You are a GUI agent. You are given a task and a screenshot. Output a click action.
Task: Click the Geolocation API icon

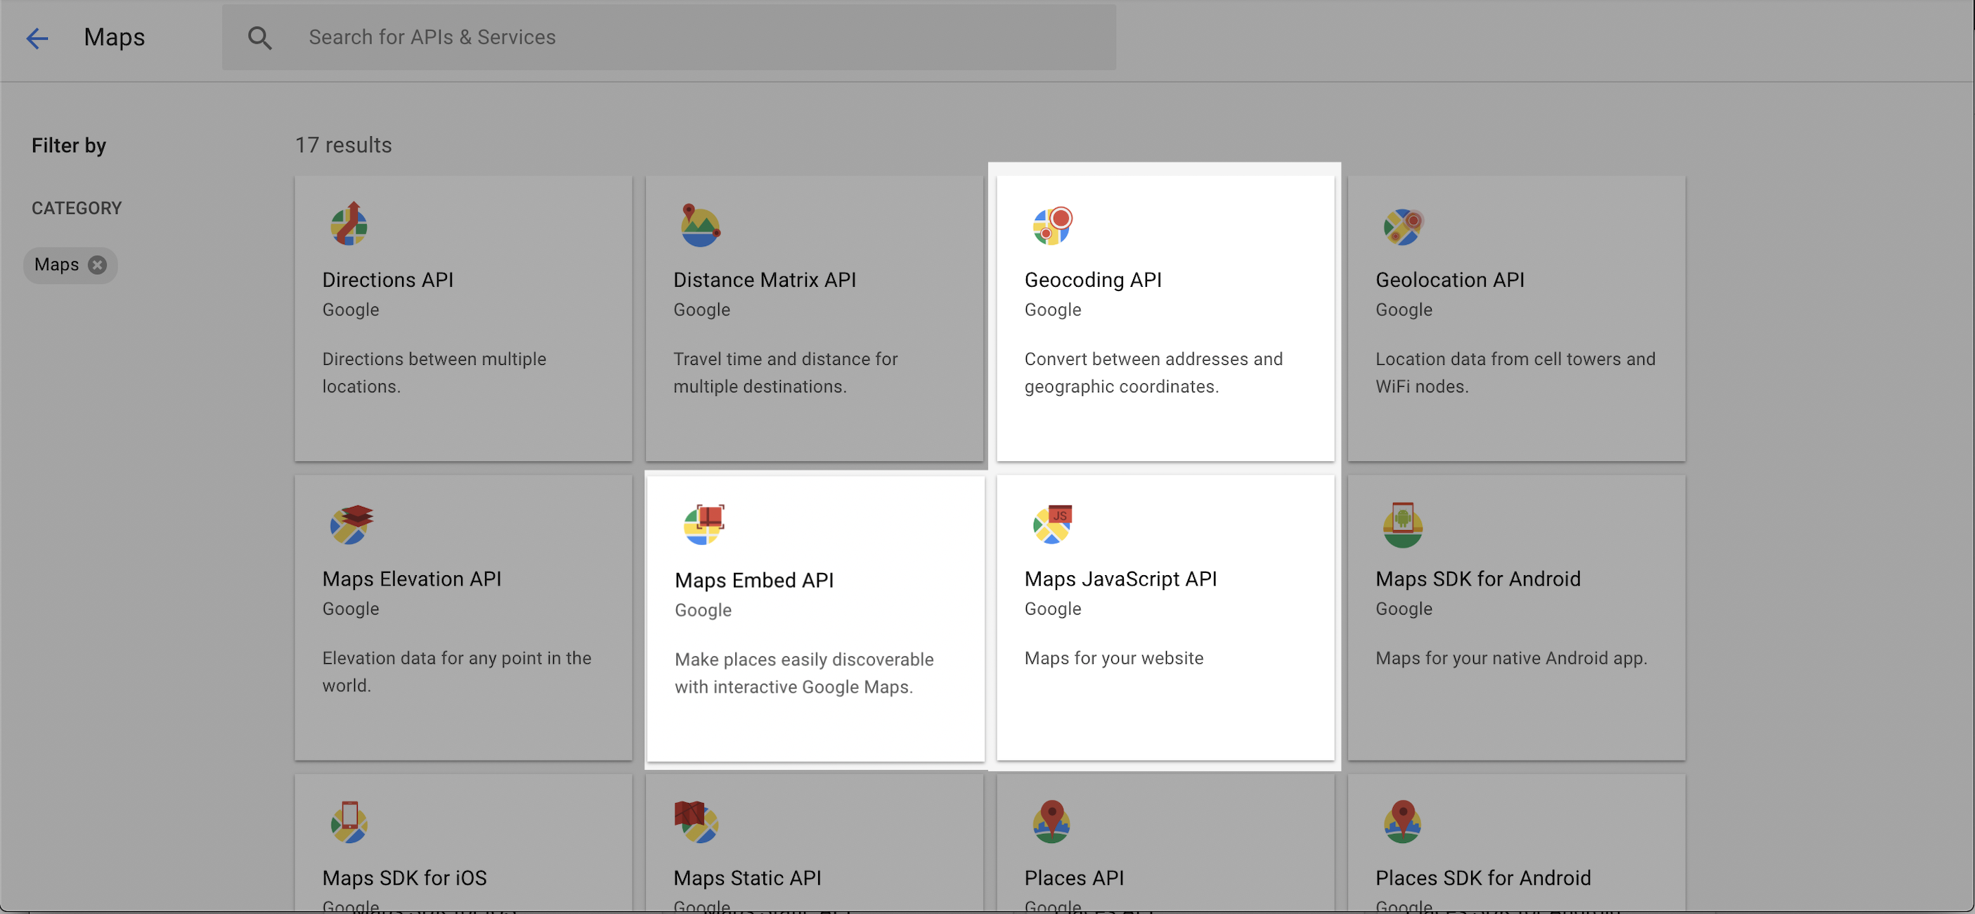coord(1403,226)
